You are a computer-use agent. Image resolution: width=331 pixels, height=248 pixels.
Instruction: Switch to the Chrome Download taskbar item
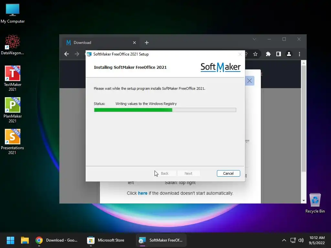[57, 240]
